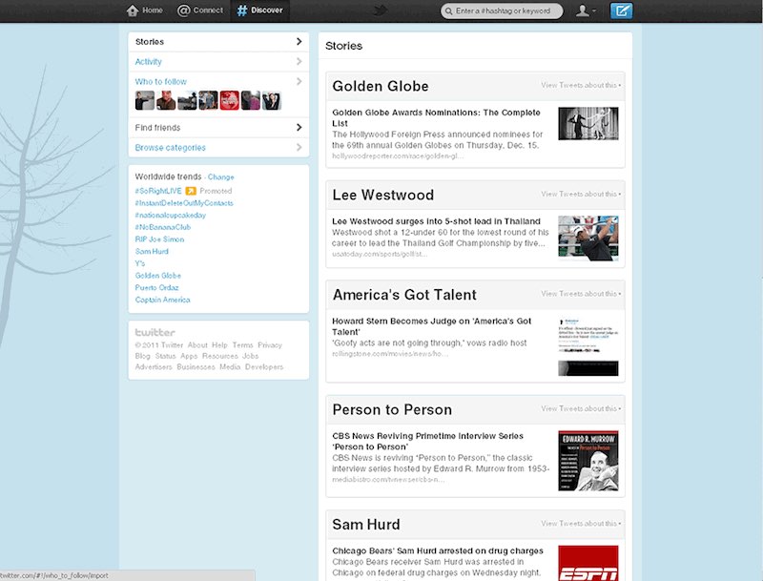Open #InstantDeleteOutMyContacts trend

pos(184,203)
